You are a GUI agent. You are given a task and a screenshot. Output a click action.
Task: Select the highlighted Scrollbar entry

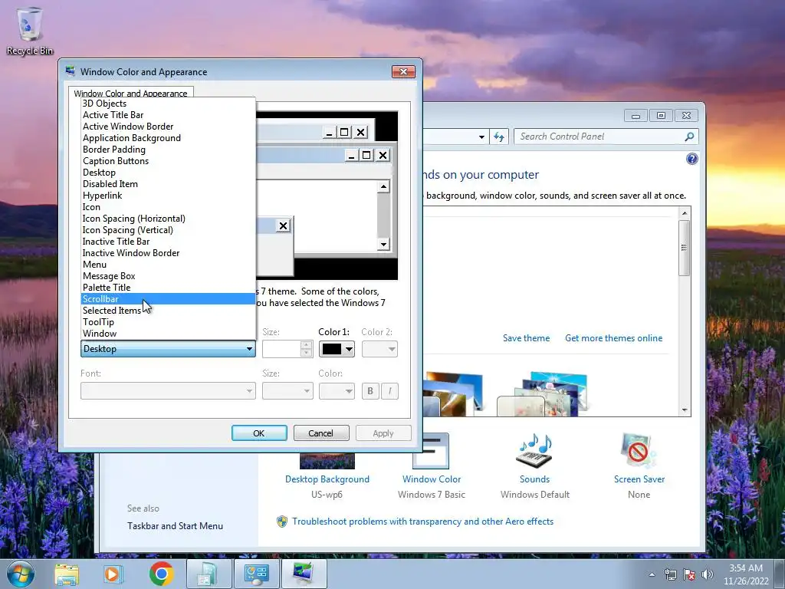(x=168, y=299)
